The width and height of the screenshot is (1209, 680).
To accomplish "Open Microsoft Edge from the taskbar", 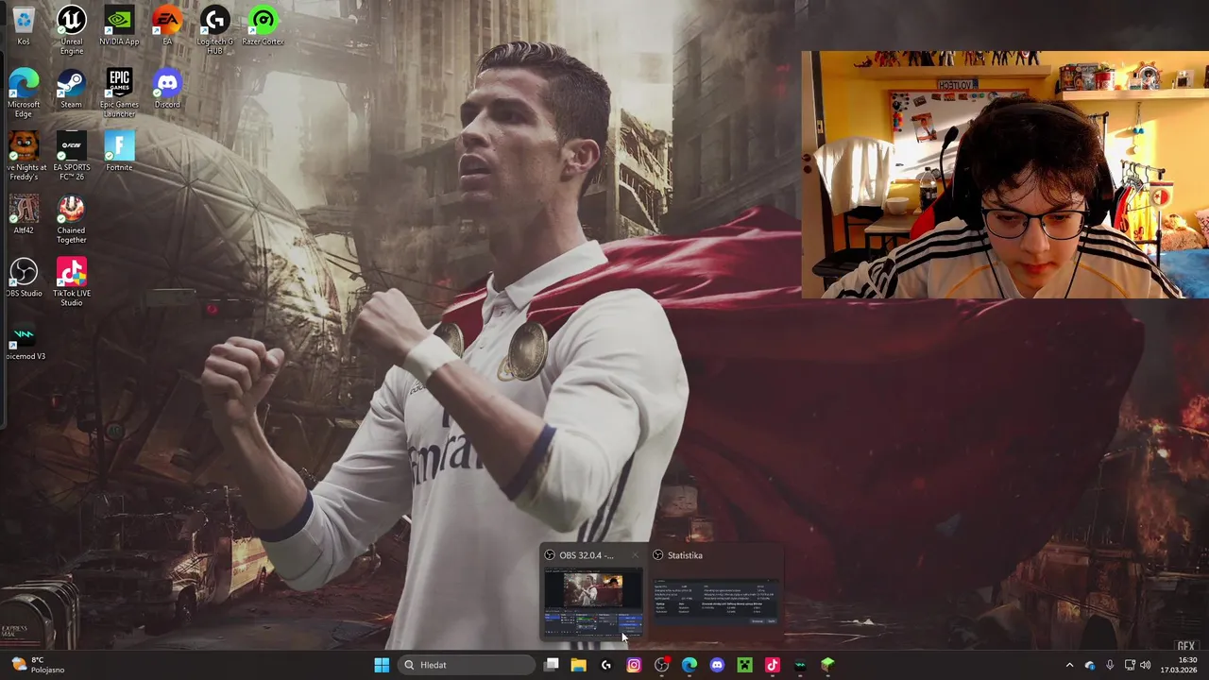I will [x=690, y=665].
